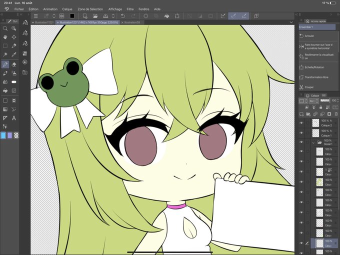340x255 pixels.
Task: Click the scale transform icon in command bar
Action: tap(177, 16)
